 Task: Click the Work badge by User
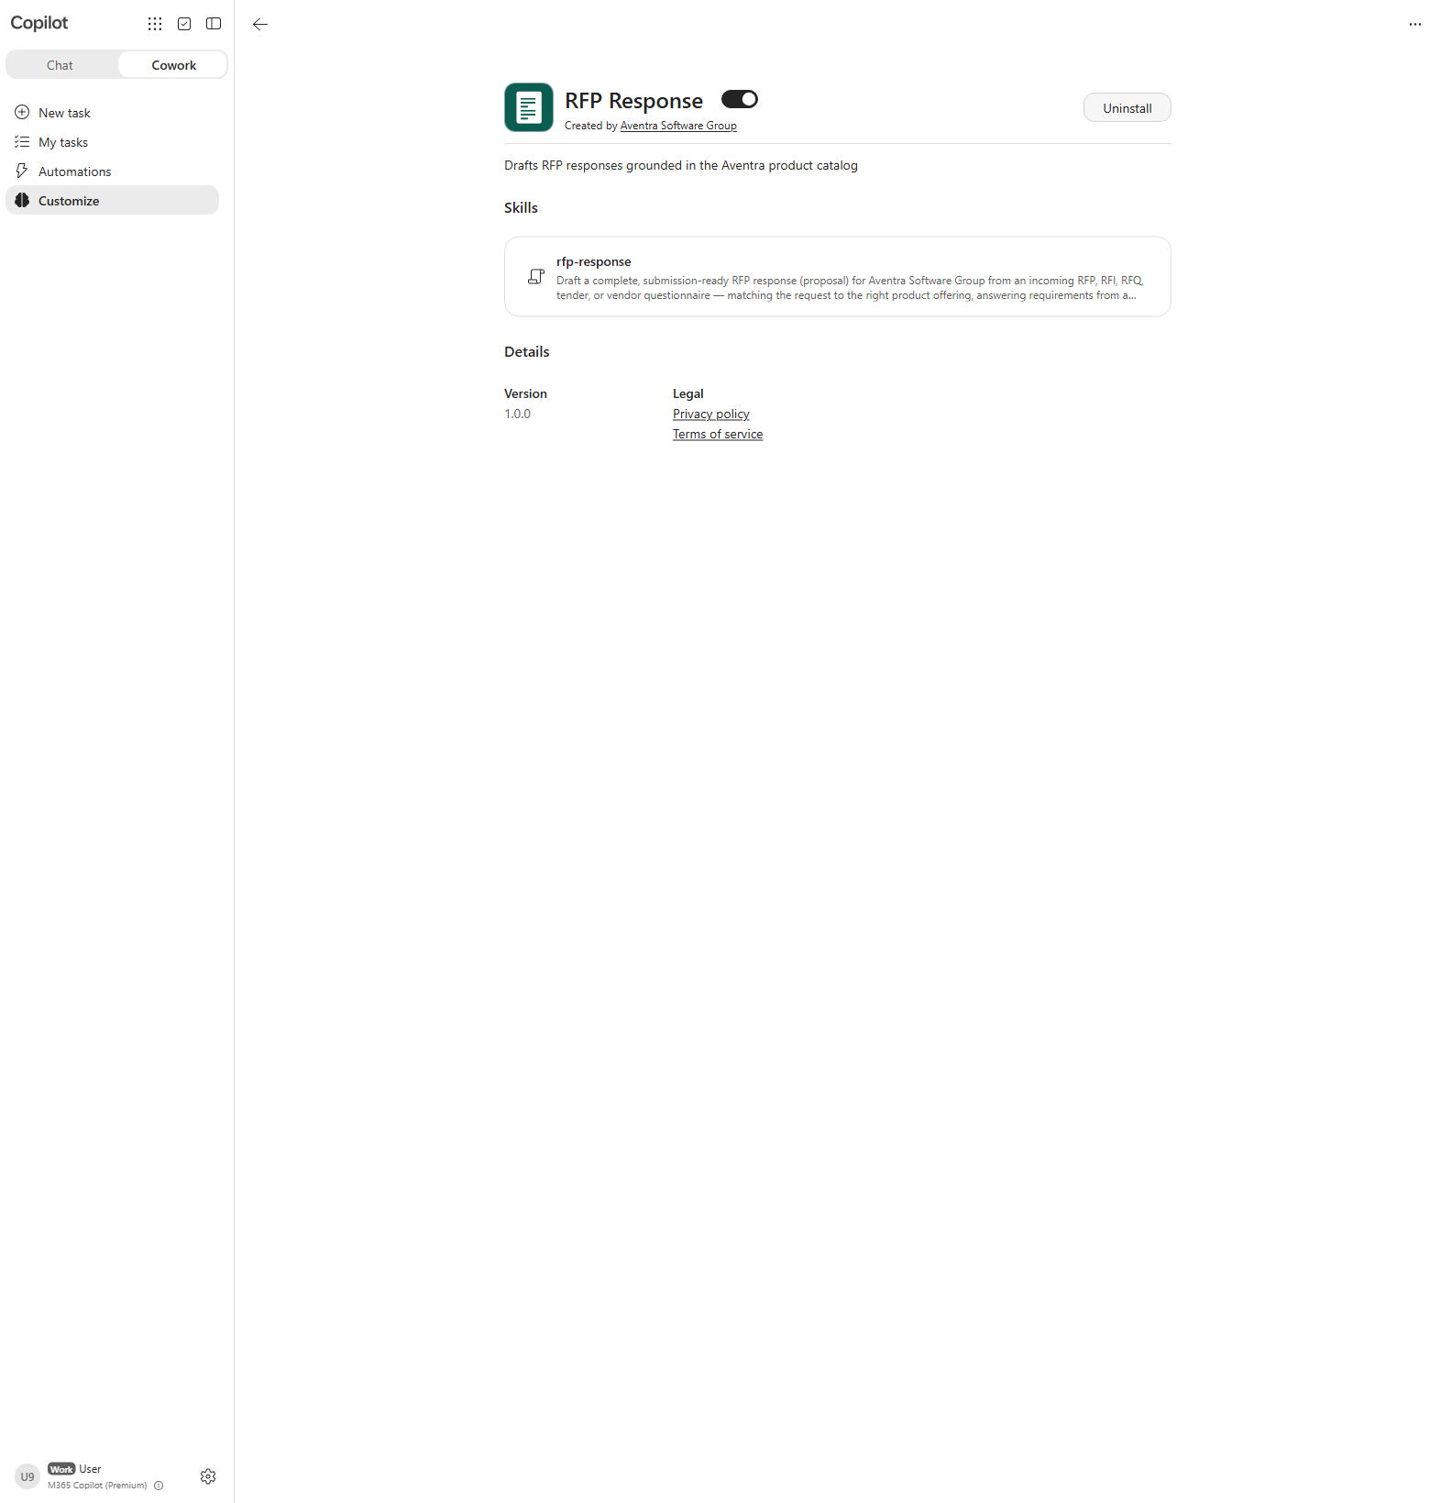(x=61, y=1469)
